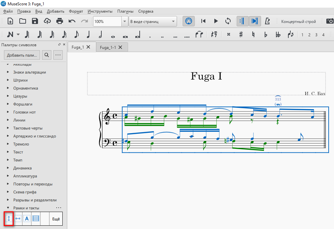Viewport: 334px width, 229px height.
Task: Open the Формат menu
Action: point(76,11)
